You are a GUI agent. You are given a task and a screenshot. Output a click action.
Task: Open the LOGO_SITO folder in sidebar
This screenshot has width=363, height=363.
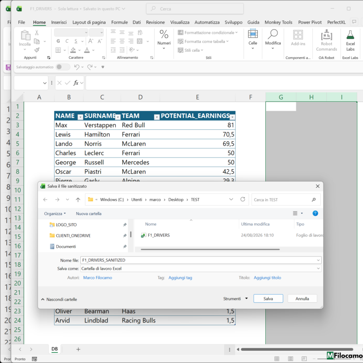pyautogui.click(x=66, y=224)
